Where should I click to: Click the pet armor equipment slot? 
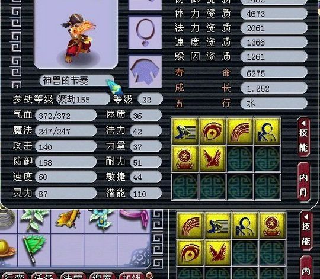145,72
